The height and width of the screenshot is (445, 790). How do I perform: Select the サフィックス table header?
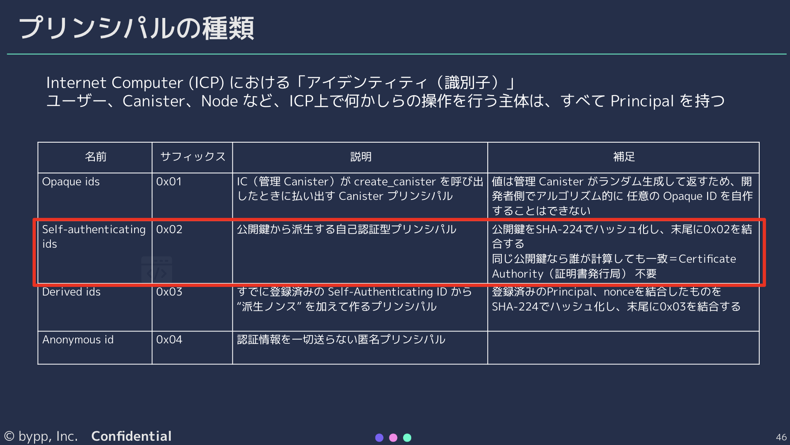[192, 157]
